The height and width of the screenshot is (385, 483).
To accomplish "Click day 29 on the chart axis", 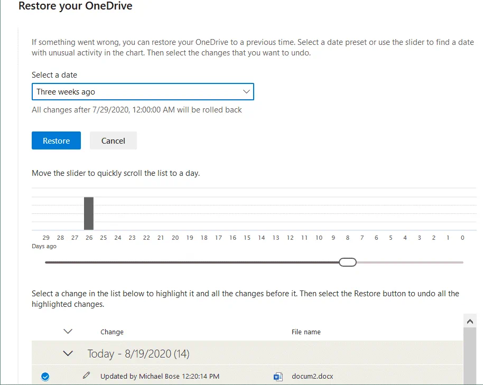I will pyautogui.click(x=46, y=238).
